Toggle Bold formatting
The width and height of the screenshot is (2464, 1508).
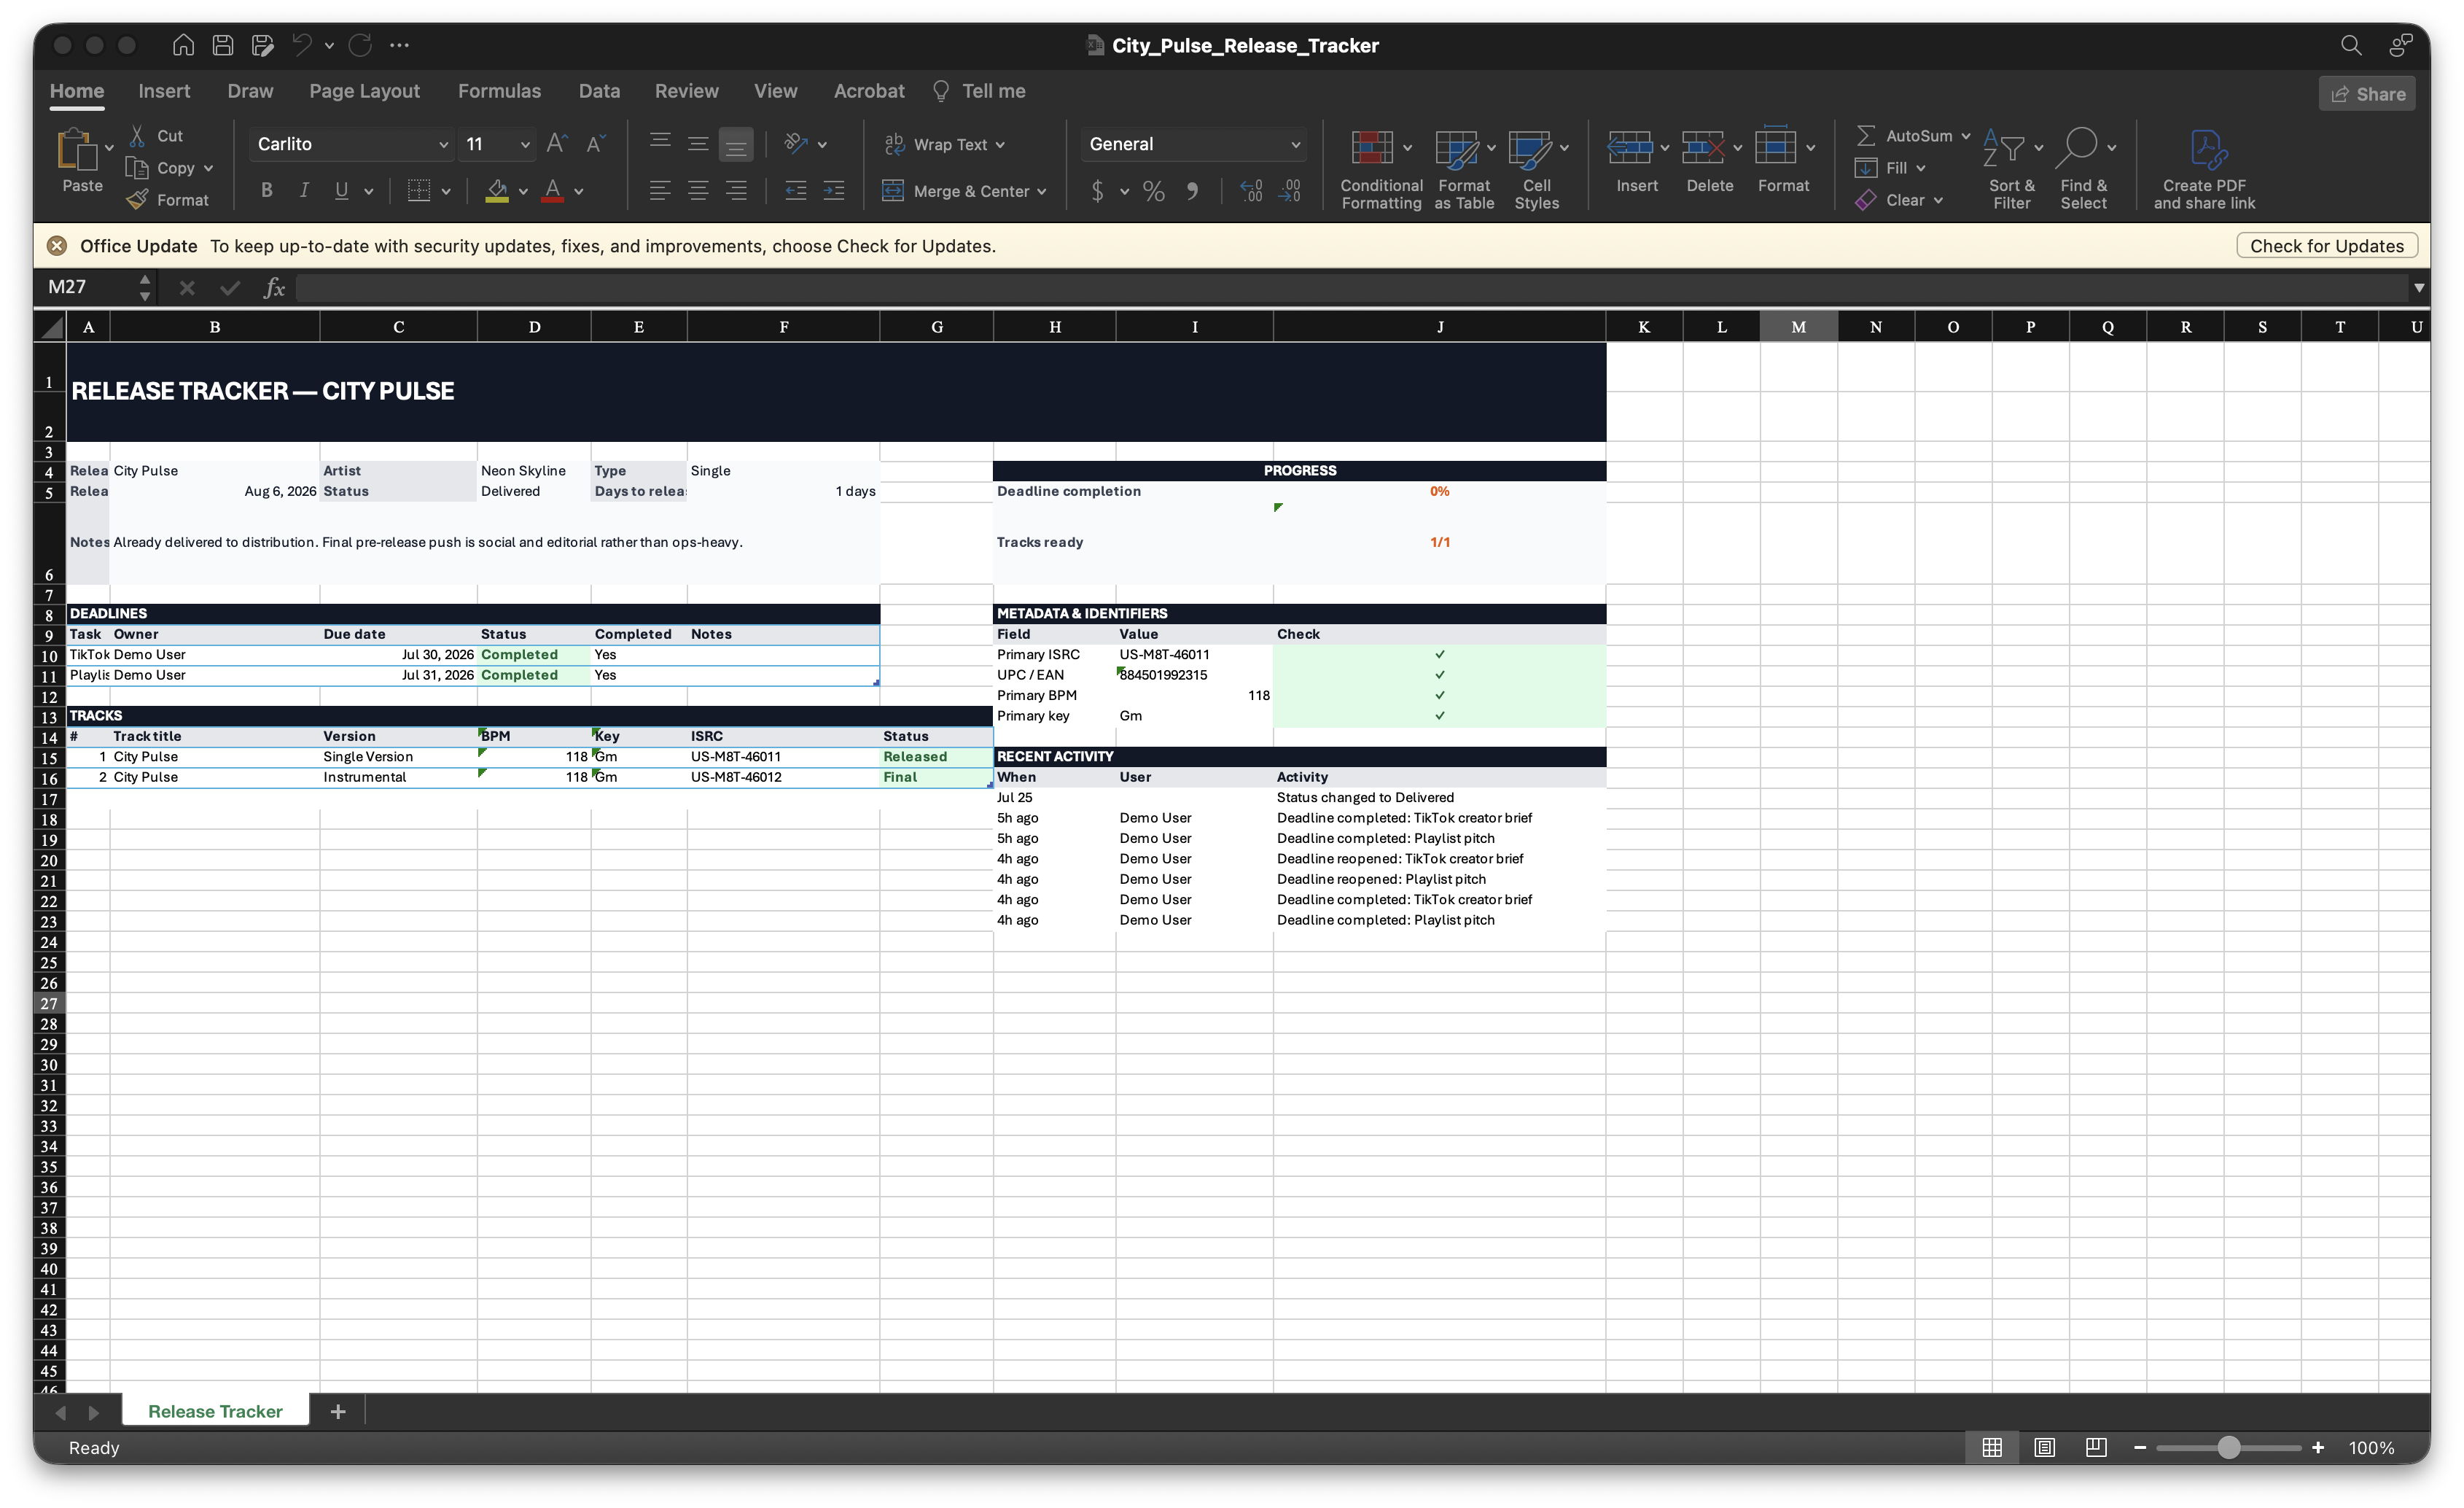266,190
